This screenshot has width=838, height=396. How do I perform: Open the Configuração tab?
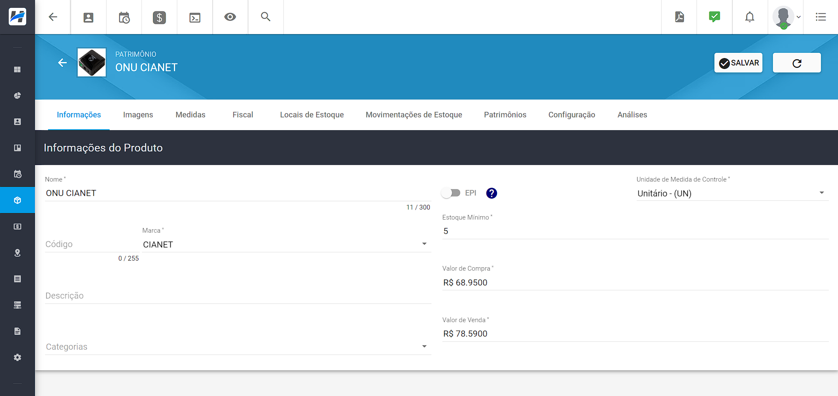click(x=572, y=115)
